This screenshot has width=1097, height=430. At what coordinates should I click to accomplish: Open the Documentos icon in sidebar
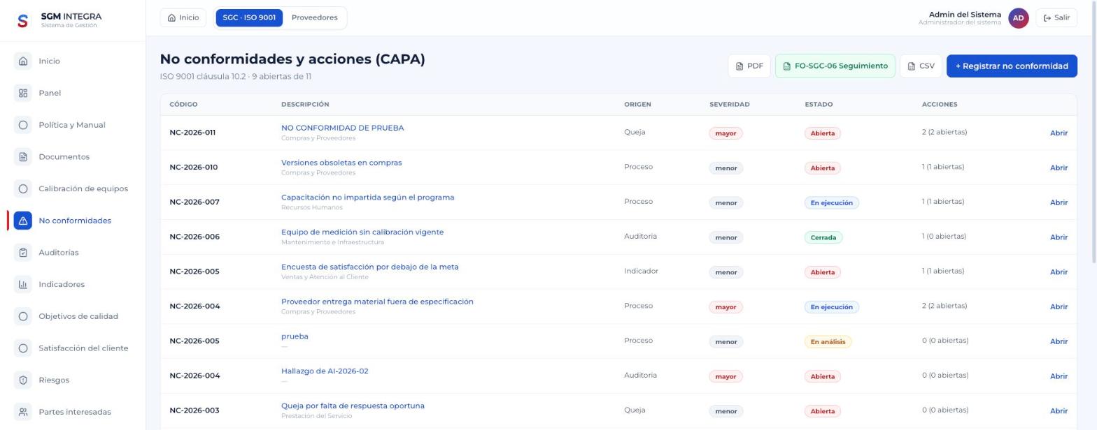click(x=23, y=156)
